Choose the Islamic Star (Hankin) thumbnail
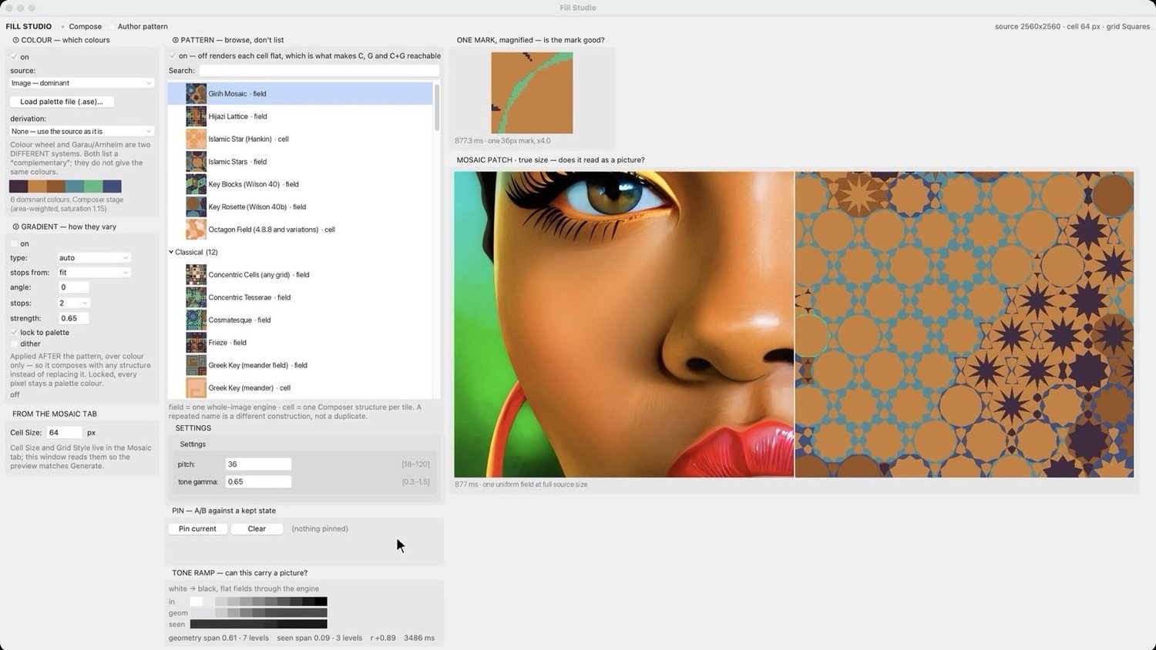 pyautogui.click(x=196, y=139)
